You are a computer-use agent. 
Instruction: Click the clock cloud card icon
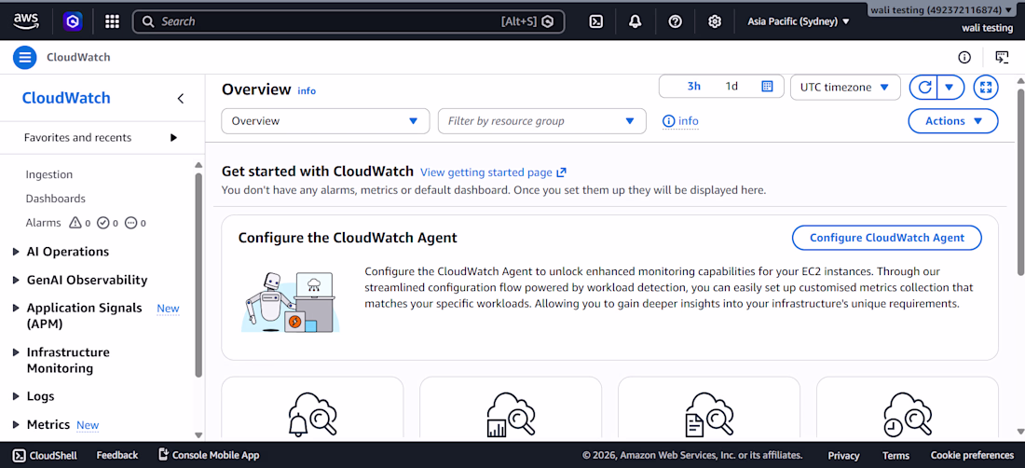(908, 415)
